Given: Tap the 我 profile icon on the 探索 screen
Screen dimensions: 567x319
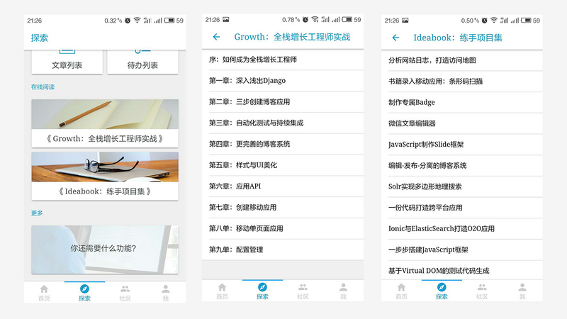Looking at the screenshot, I should (x=166, y=289).
